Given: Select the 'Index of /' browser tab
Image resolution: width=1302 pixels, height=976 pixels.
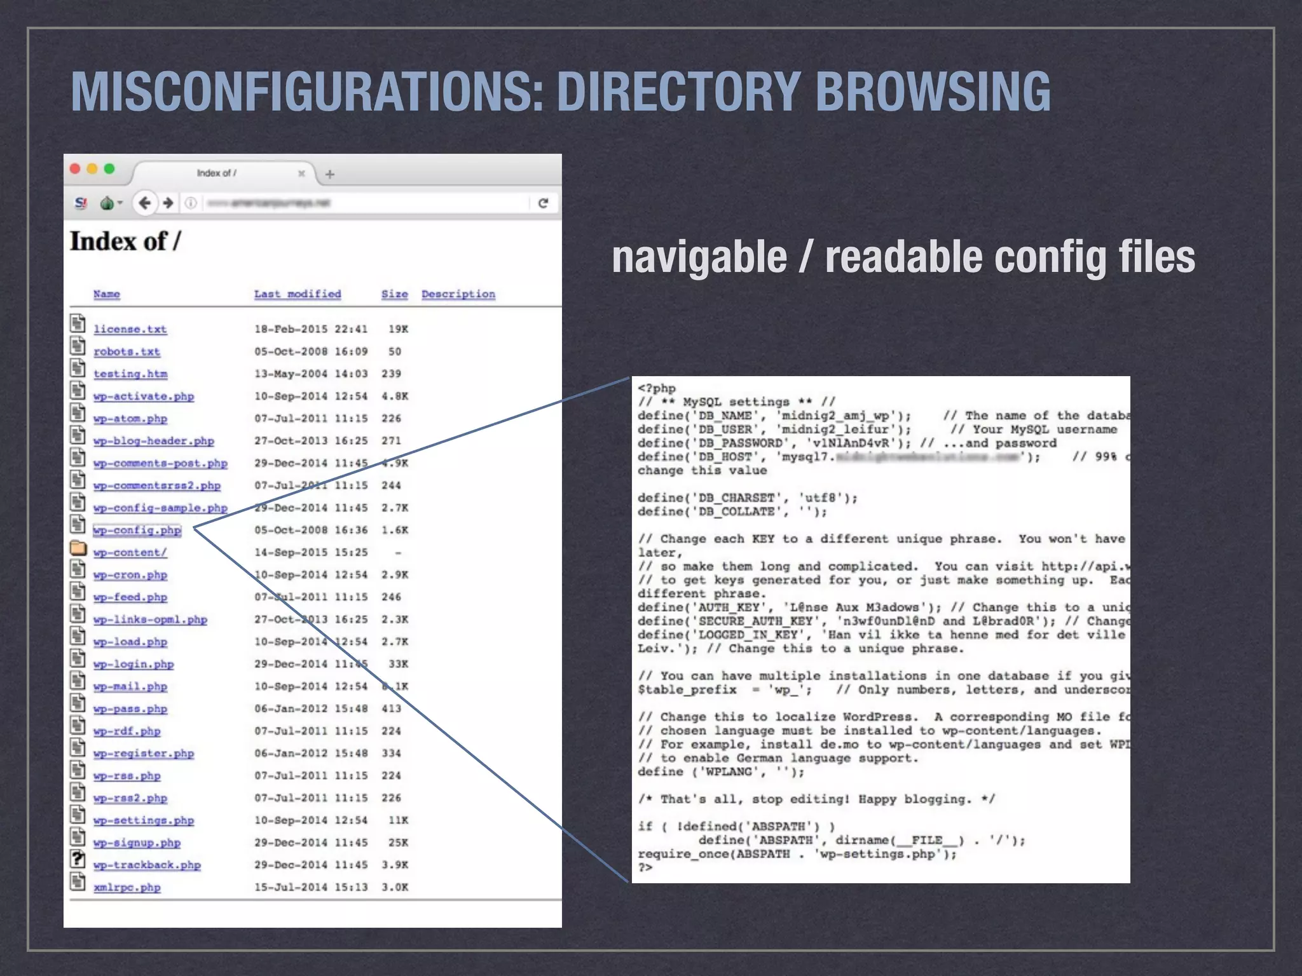Looking at the screenshot, I should pos(224,173).
